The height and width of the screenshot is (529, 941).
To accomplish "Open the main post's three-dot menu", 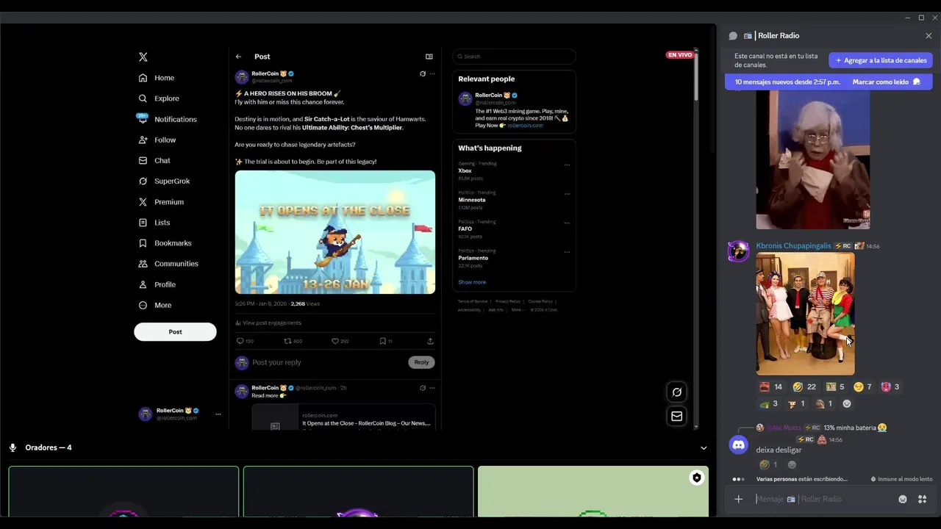I will click(432, 73).
